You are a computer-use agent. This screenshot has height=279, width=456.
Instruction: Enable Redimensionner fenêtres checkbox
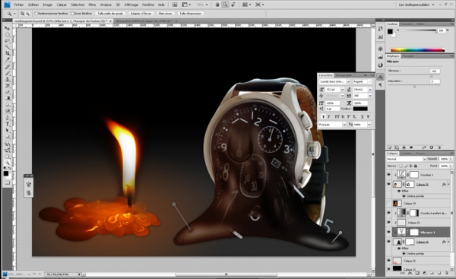[36, 14]
